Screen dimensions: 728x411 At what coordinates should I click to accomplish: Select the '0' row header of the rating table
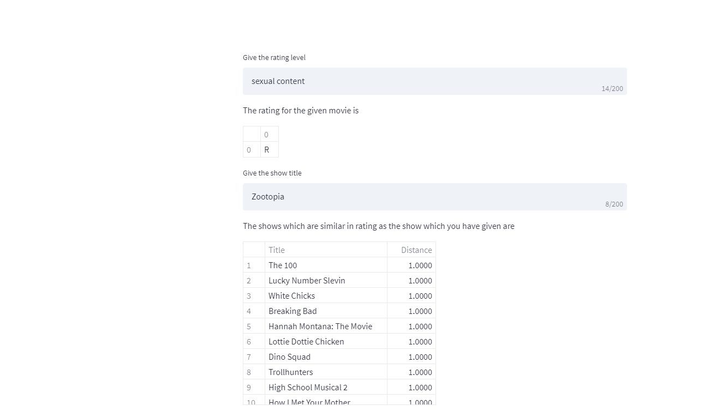point(249,149)
